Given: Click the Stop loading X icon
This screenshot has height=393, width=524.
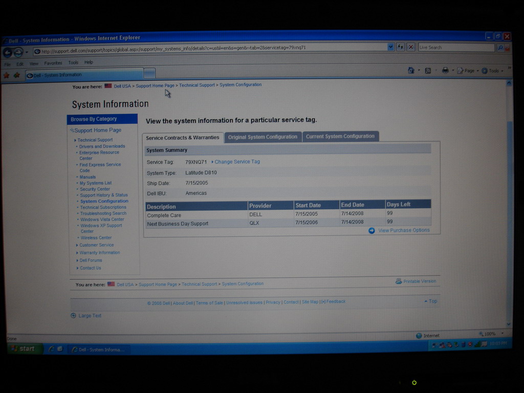Looking at the screenshot, I should tap(411, 47).
